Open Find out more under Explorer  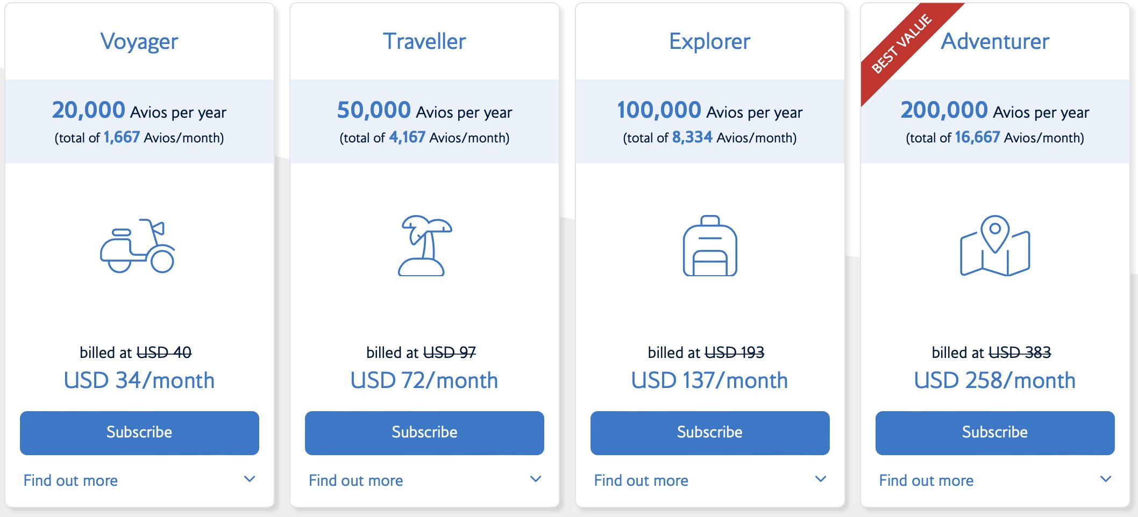(641, 480)
